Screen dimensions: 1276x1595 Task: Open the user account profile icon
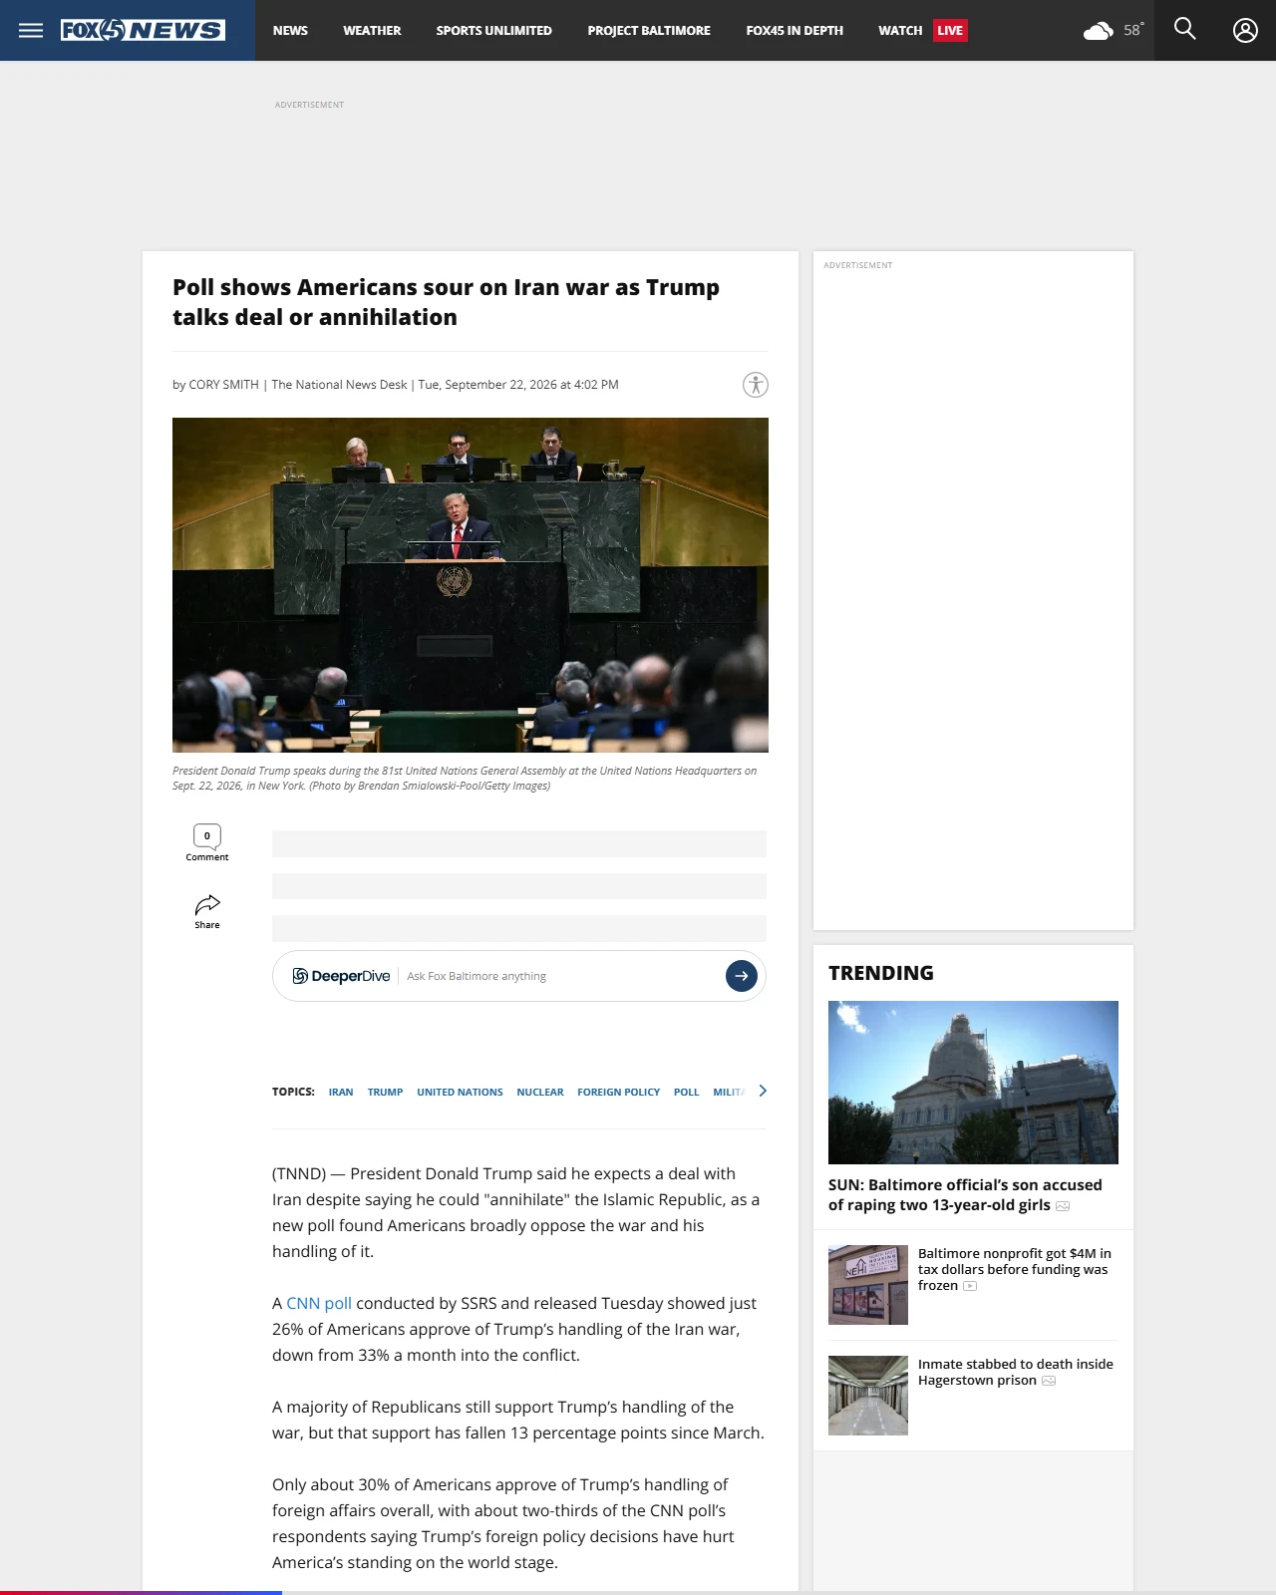tap(1245, 30)
